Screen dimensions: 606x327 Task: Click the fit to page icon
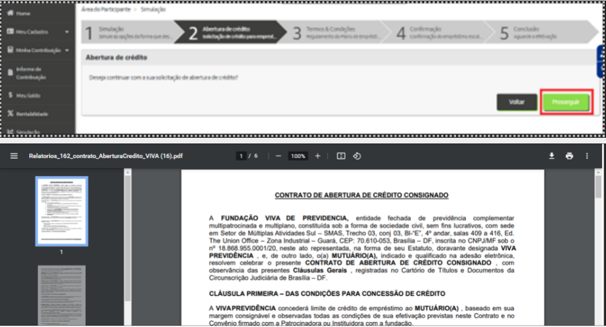341,156
